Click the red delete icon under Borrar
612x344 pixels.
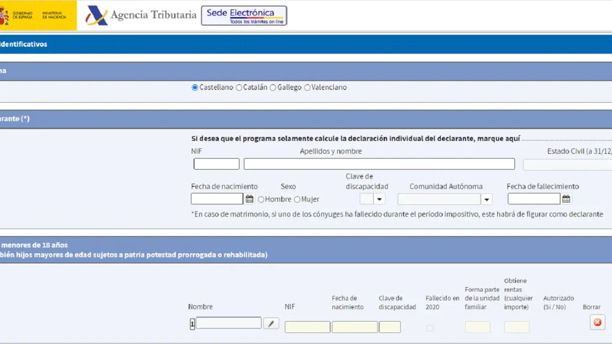coord(597,322)
